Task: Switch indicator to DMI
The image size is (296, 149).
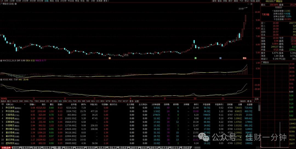Action: 21,101
